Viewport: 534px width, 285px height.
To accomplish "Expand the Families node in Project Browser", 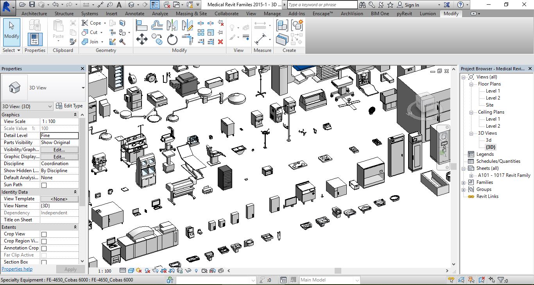I will [x=464, y=182].
